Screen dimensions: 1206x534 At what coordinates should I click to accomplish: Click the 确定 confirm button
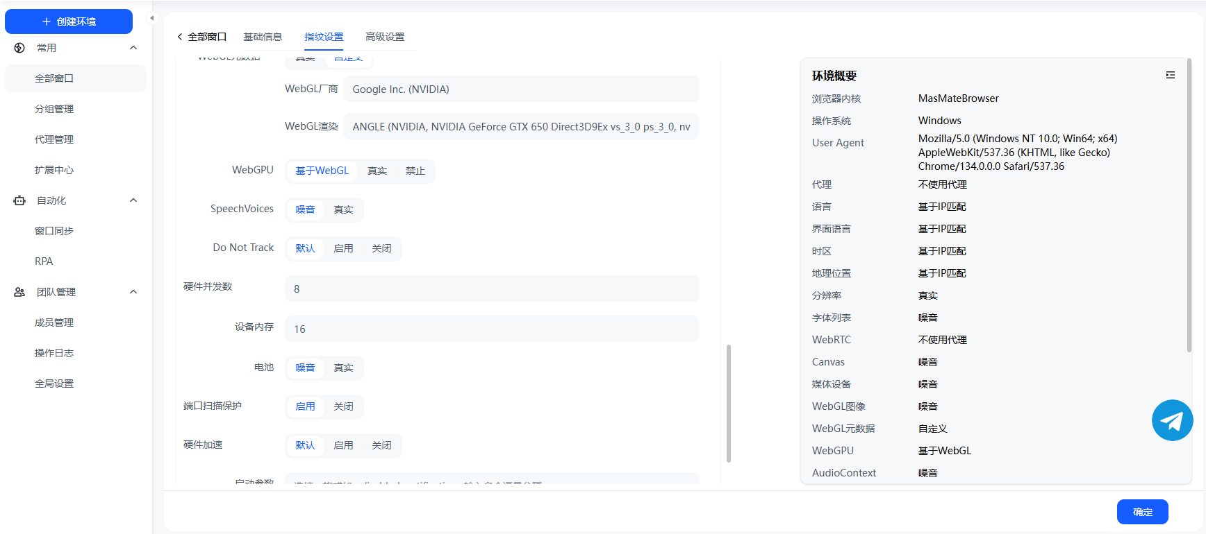pos(1142,512)
